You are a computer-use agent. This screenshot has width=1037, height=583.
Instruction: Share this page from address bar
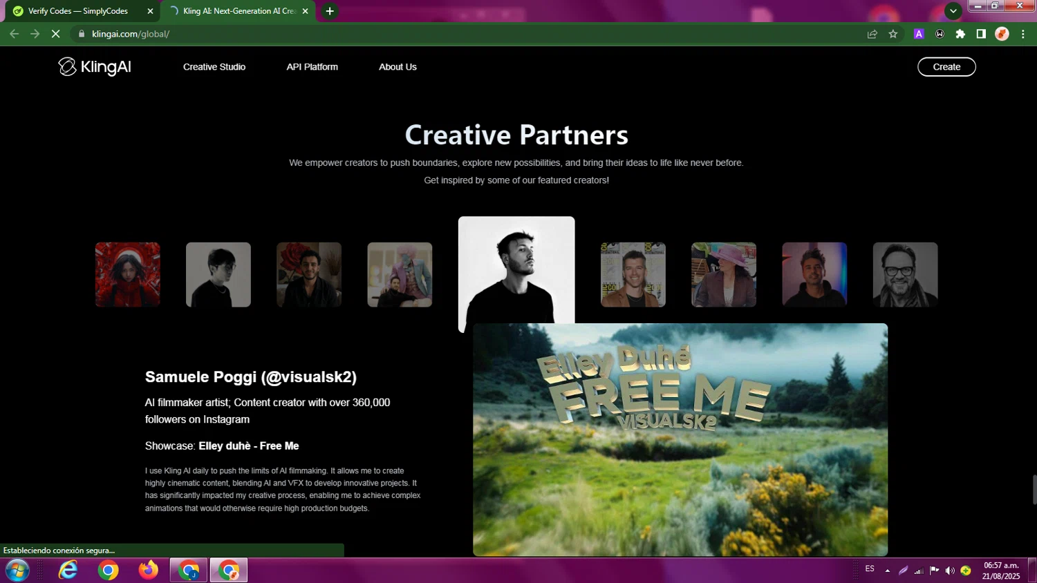pyautogui.click(x=872, y=34)
